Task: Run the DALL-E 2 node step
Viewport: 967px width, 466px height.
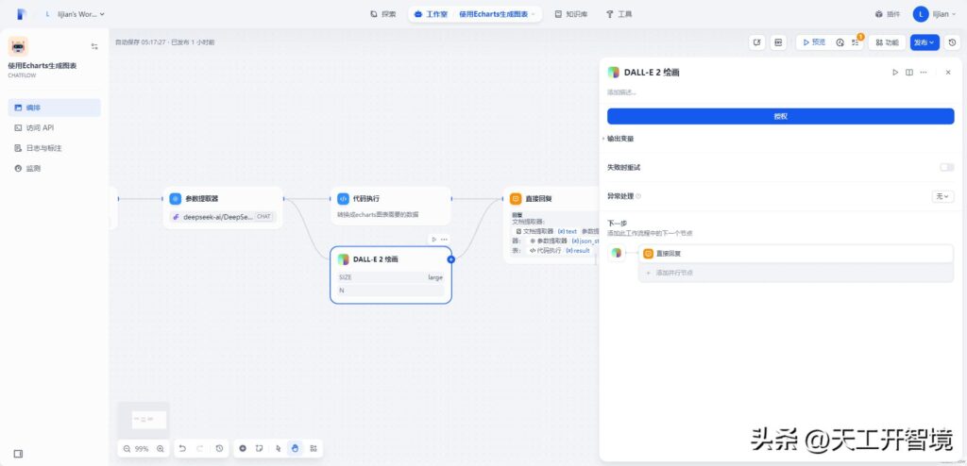Action: (895, 72)
